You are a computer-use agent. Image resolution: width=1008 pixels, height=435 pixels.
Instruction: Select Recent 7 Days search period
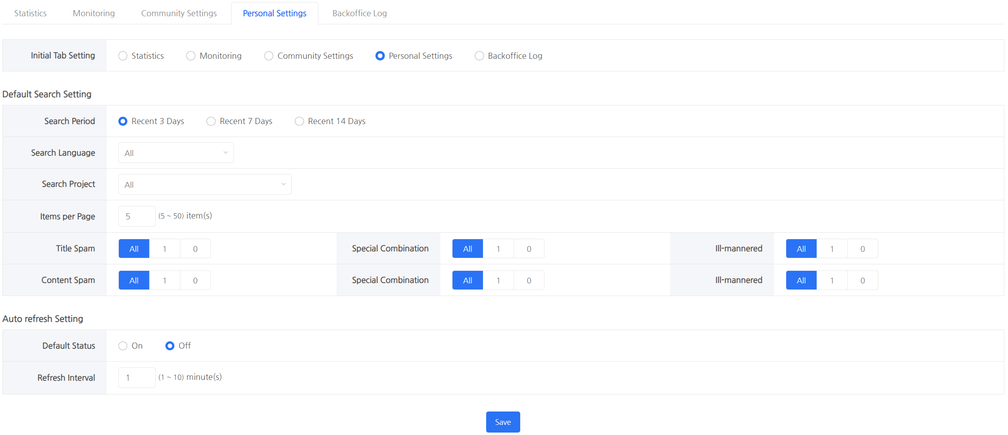coord(211,121)
